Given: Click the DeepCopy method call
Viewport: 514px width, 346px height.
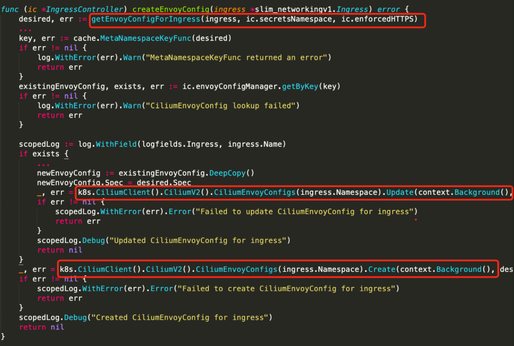Looking at the screenshot, I should coord(227,173).
